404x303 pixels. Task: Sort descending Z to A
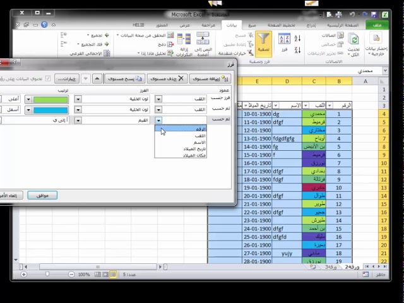pyautogui.click(x=297, y=50)
